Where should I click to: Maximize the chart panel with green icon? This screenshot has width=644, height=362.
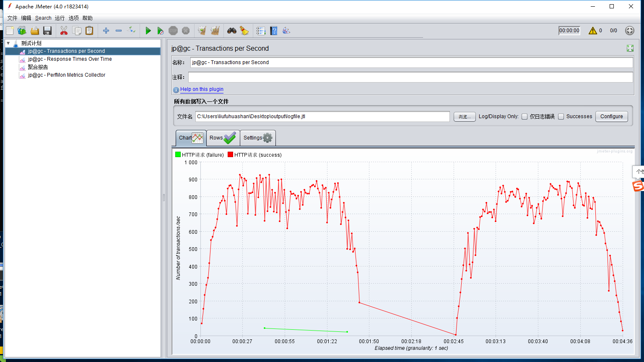click(630, 48)
